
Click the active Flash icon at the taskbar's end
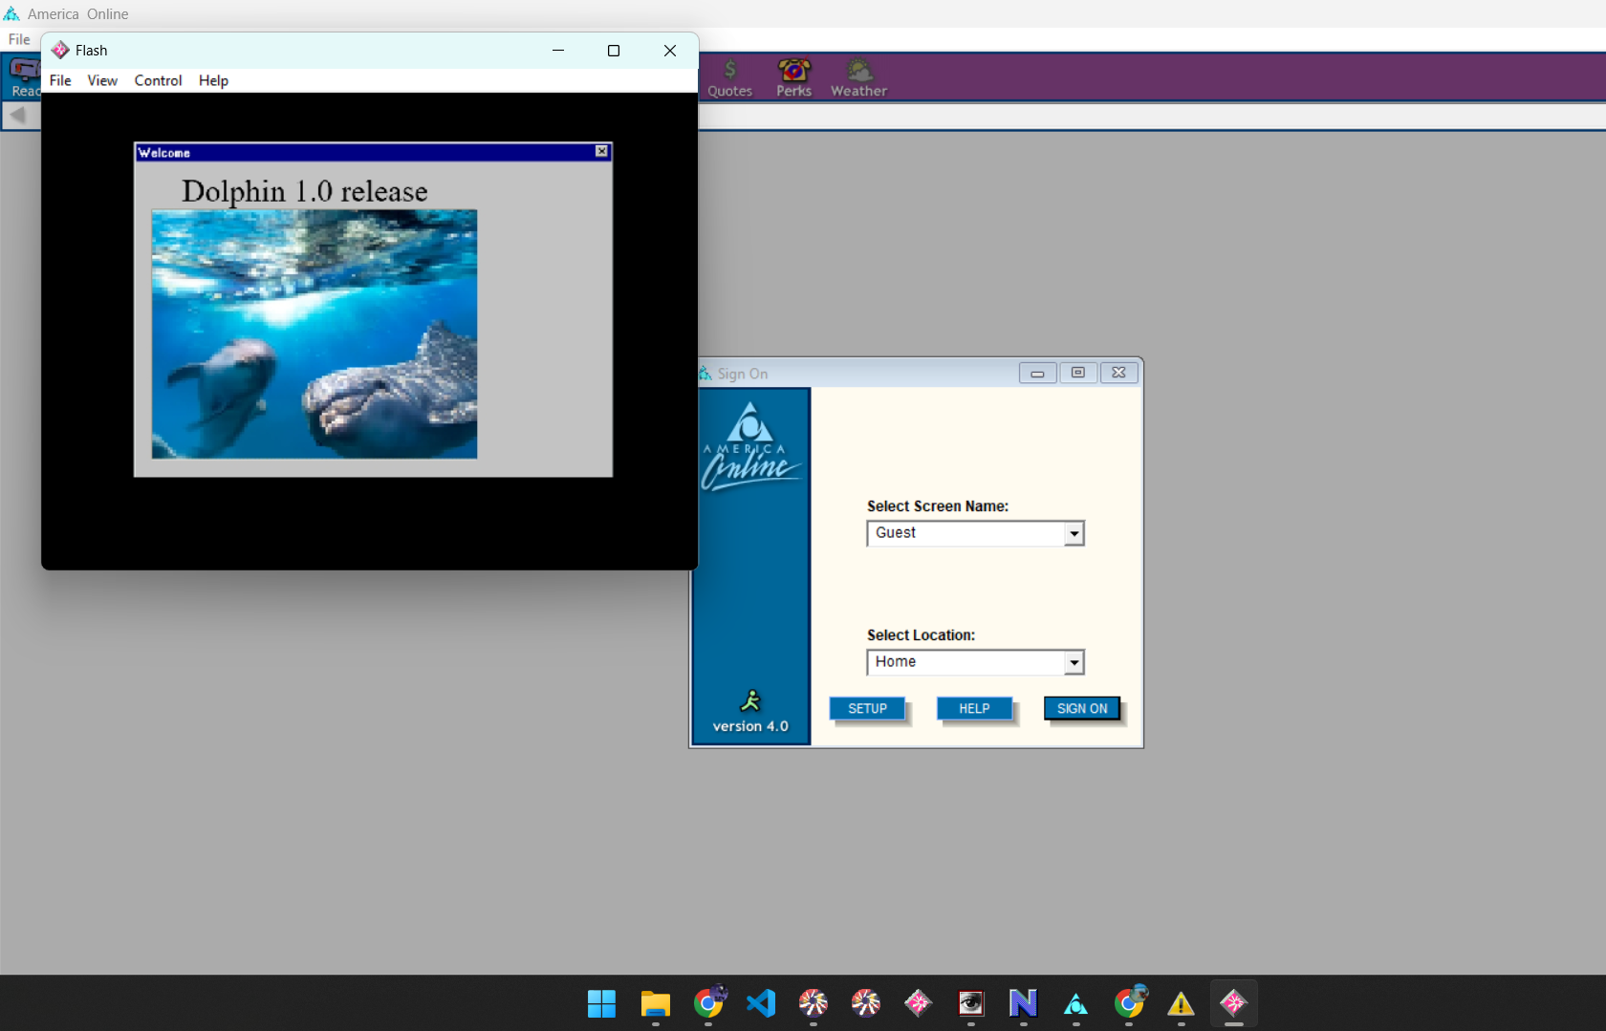click(1234, 1003)
